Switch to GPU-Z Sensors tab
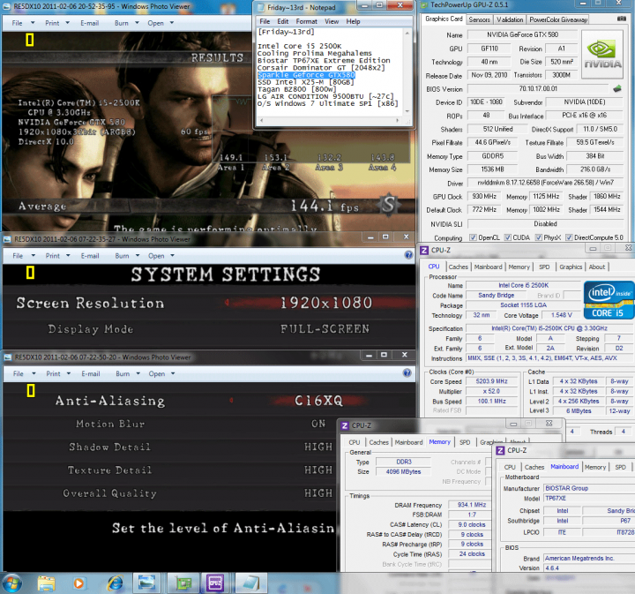Viewport: 635px width, 594px height. coord(479,19)
